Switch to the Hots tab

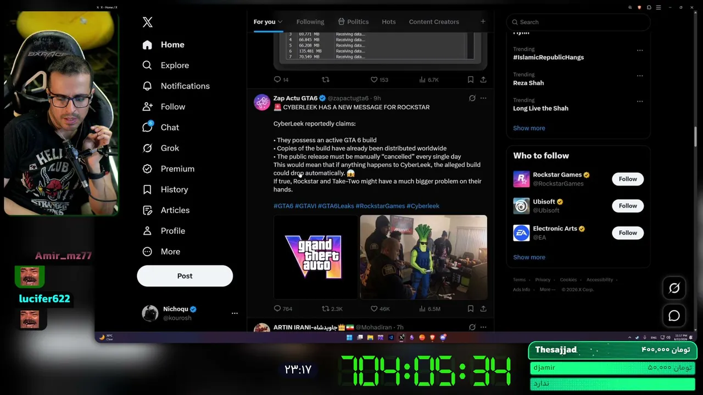[389, 22]
